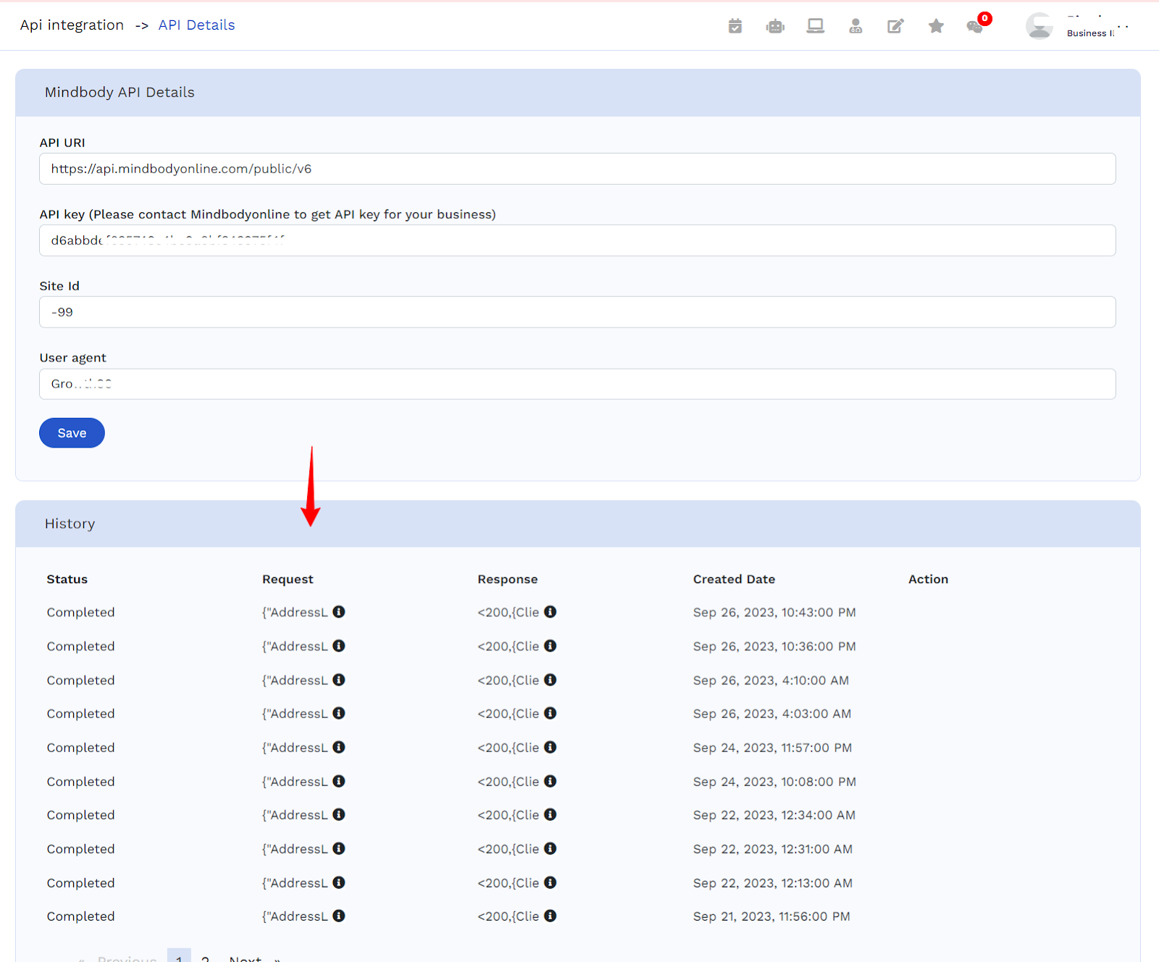Screen dimensions: 1159x962
Task: Click the Save button
Action: (72, 433)
